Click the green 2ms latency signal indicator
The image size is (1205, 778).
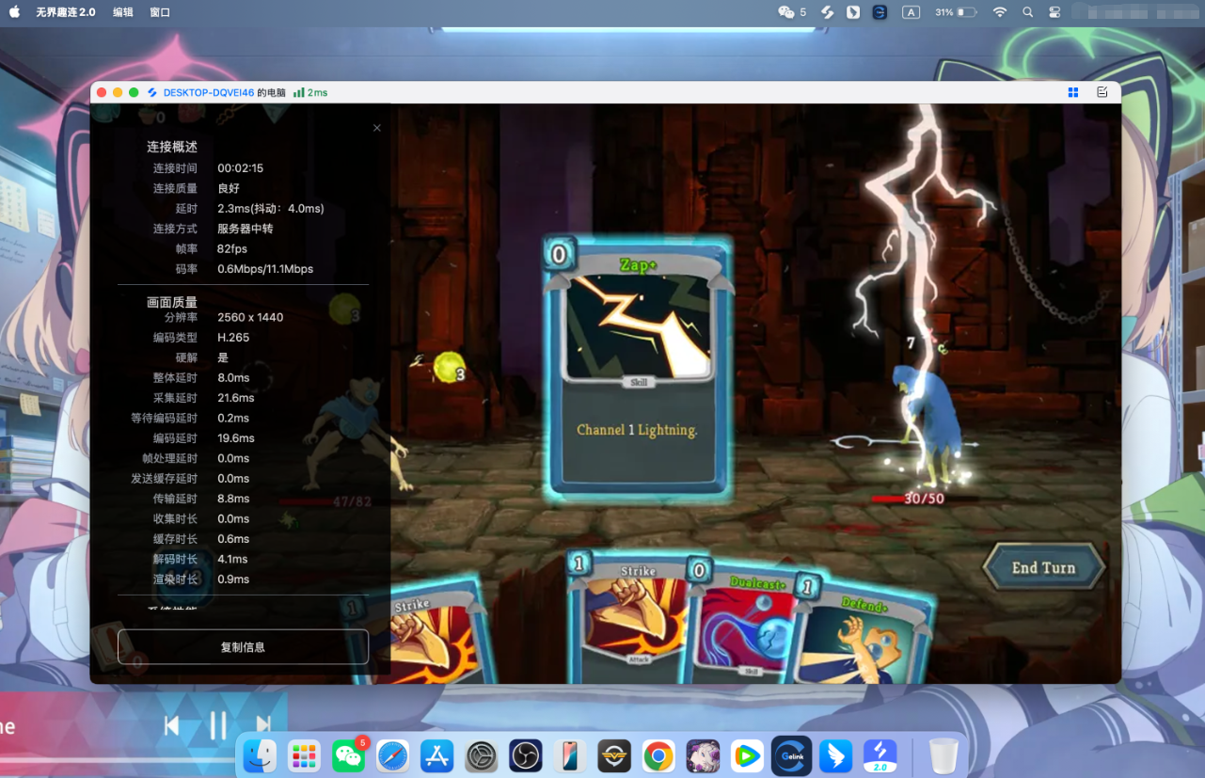click(x=310, y=92)
